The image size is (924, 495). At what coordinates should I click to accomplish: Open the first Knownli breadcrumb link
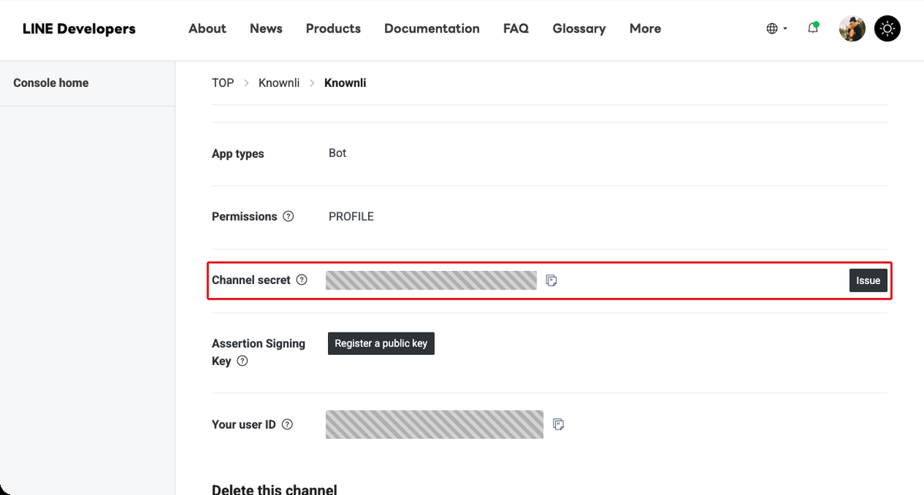pos(279,83)
